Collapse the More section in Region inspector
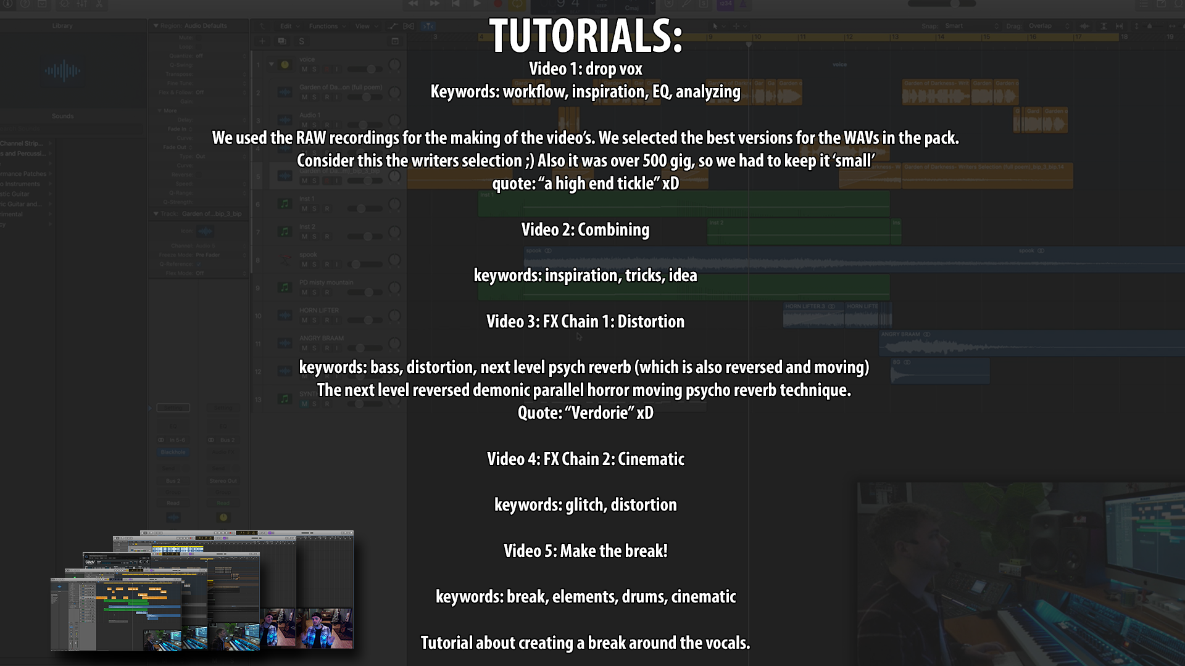This screenshot has width=1185, height=666. point(159,110)
